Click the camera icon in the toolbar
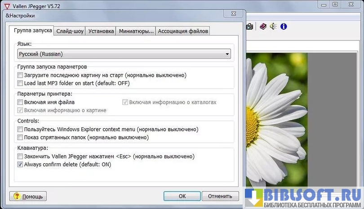 249,26
